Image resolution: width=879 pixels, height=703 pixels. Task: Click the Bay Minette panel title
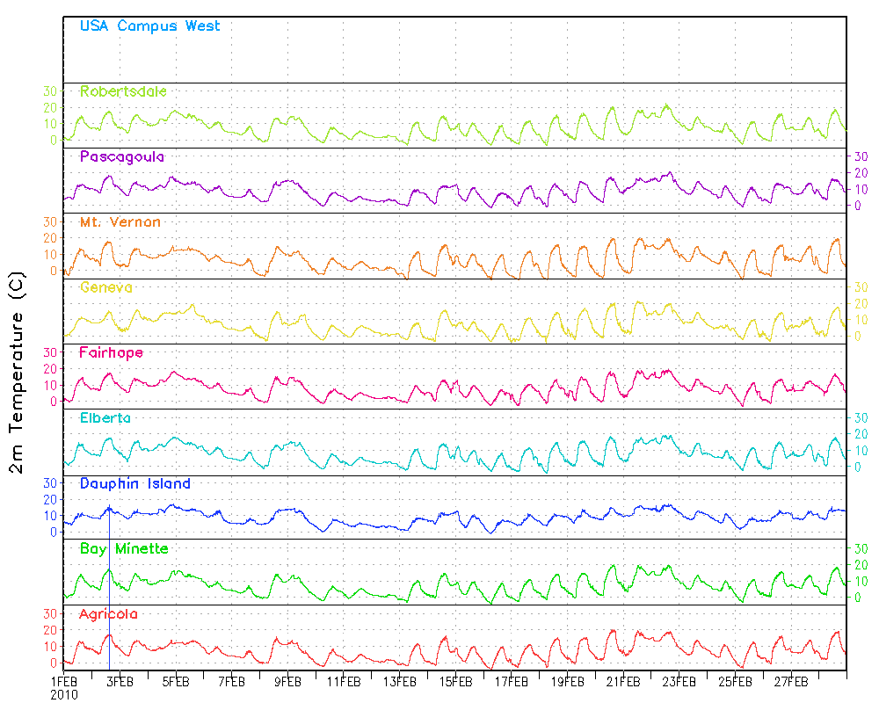tap(124, 549)
